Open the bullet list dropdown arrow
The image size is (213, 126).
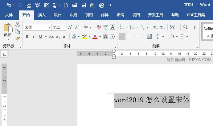pyautogui.click(x=127, y=27)
